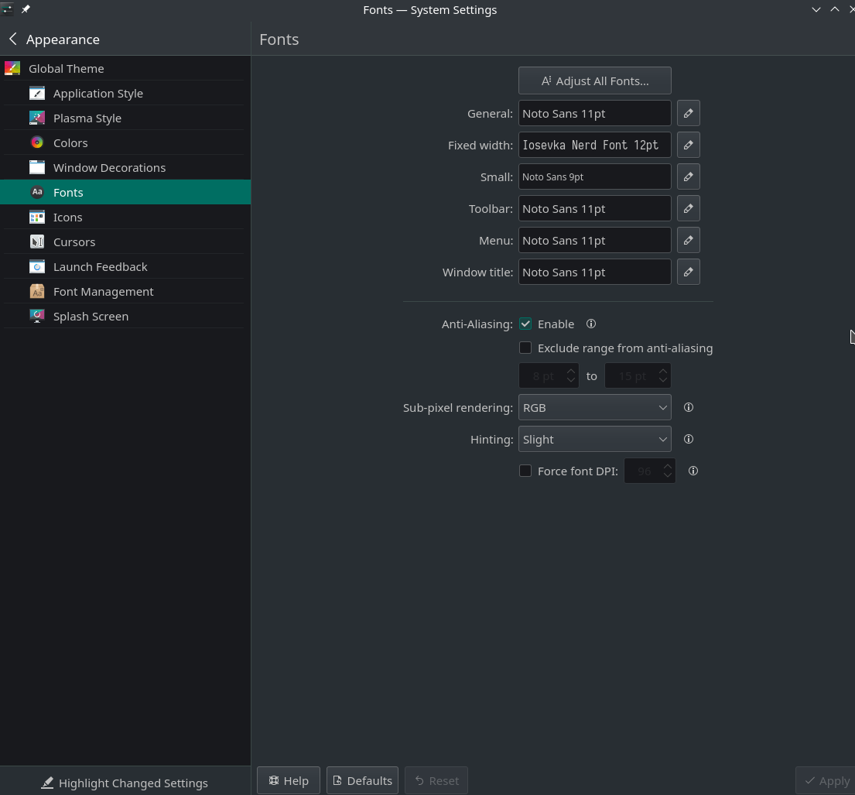This screenshot has height=795, width=855.
Task: Click the edit icon next to General font
Action: pyautogui.click(x=688, y=113)
